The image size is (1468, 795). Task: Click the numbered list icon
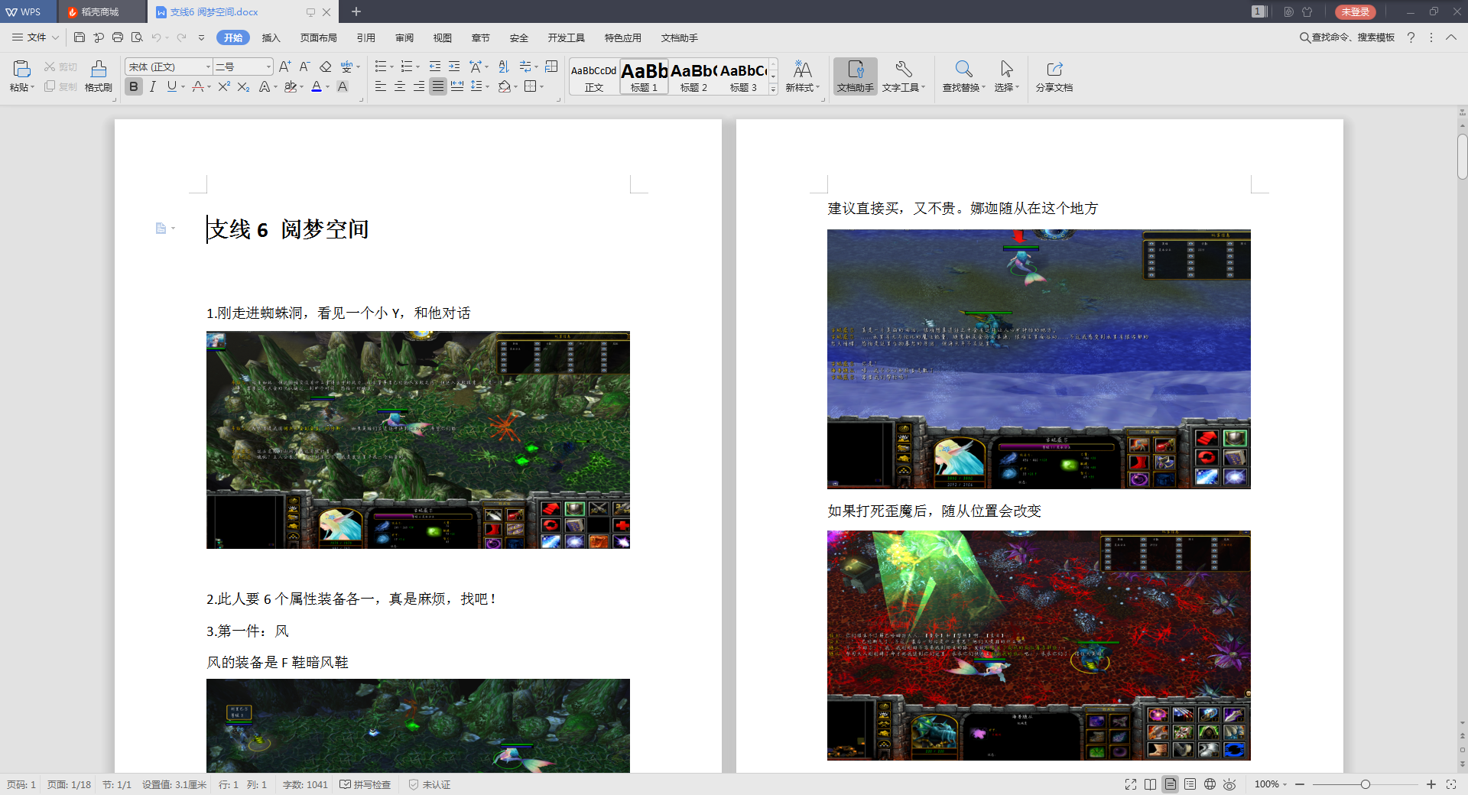407,67
